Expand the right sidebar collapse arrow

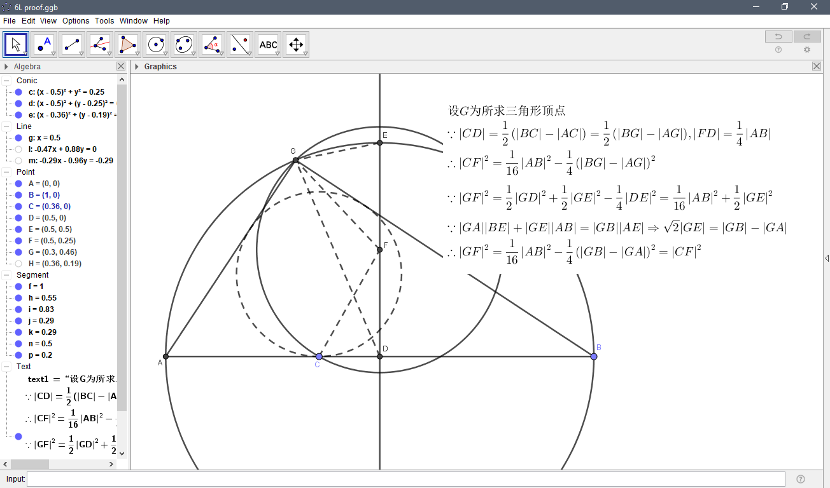coord(826,258)
